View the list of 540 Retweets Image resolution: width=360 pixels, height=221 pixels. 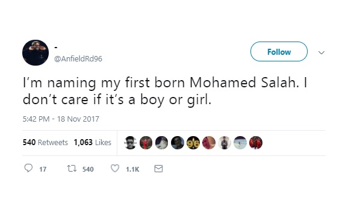coord(45,143)
